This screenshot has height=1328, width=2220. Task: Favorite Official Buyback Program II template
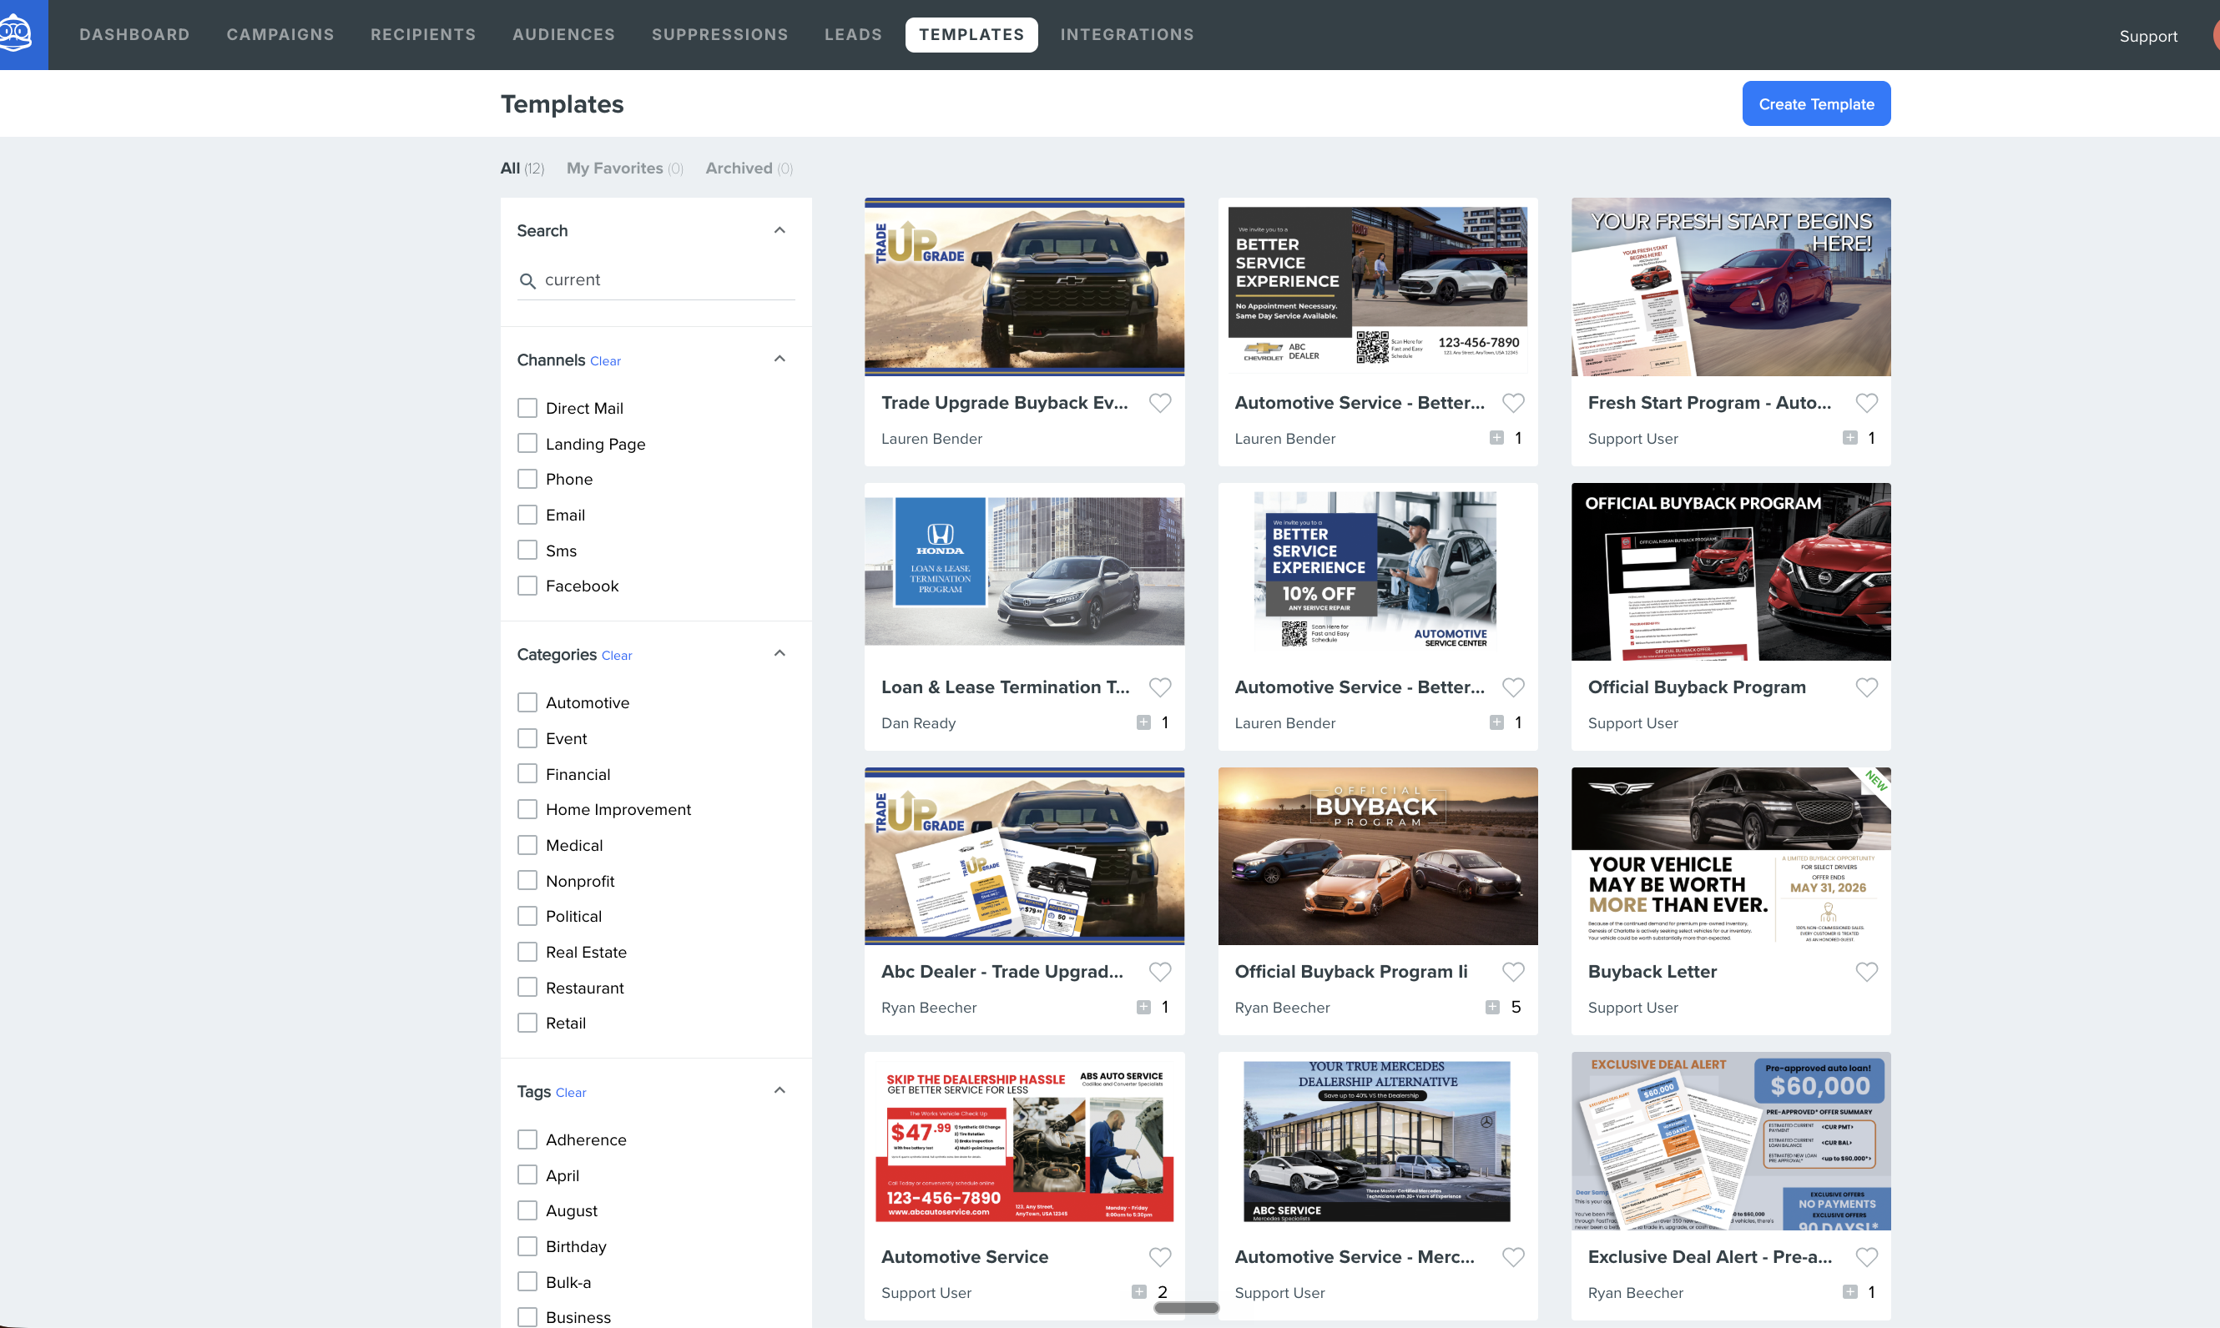pyautogui.click(x=1513, y=972)
